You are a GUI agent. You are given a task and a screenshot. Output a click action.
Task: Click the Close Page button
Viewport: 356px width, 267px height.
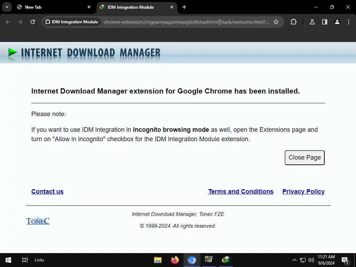tap(305, 157)
